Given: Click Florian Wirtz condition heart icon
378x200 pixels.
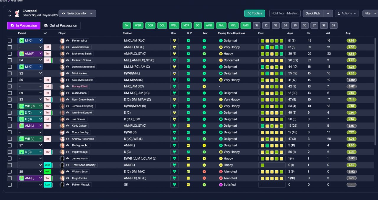Looking at the screenshot, I should (x=174, y=41).
